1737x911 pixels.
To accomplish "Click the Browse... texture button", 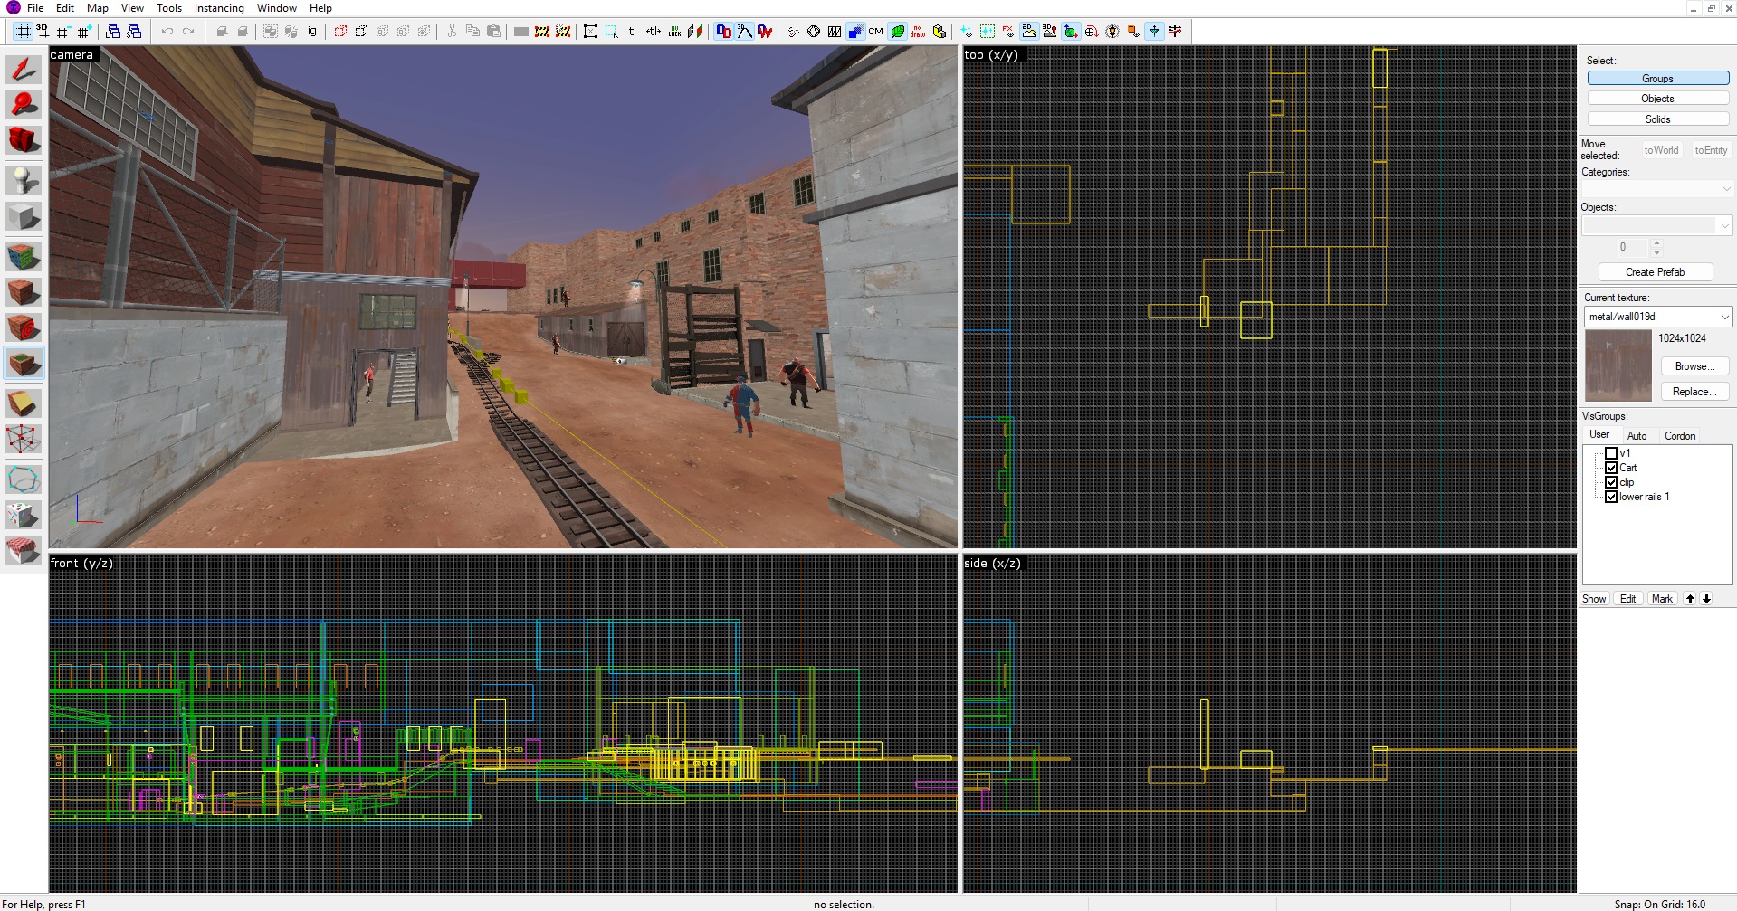I will (x=1694, y=366).
